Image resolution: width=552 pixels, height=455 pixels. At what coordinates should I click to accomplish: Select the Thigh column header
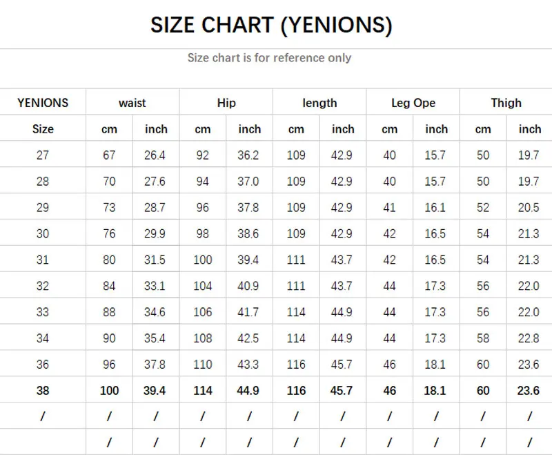click(506, 103)
